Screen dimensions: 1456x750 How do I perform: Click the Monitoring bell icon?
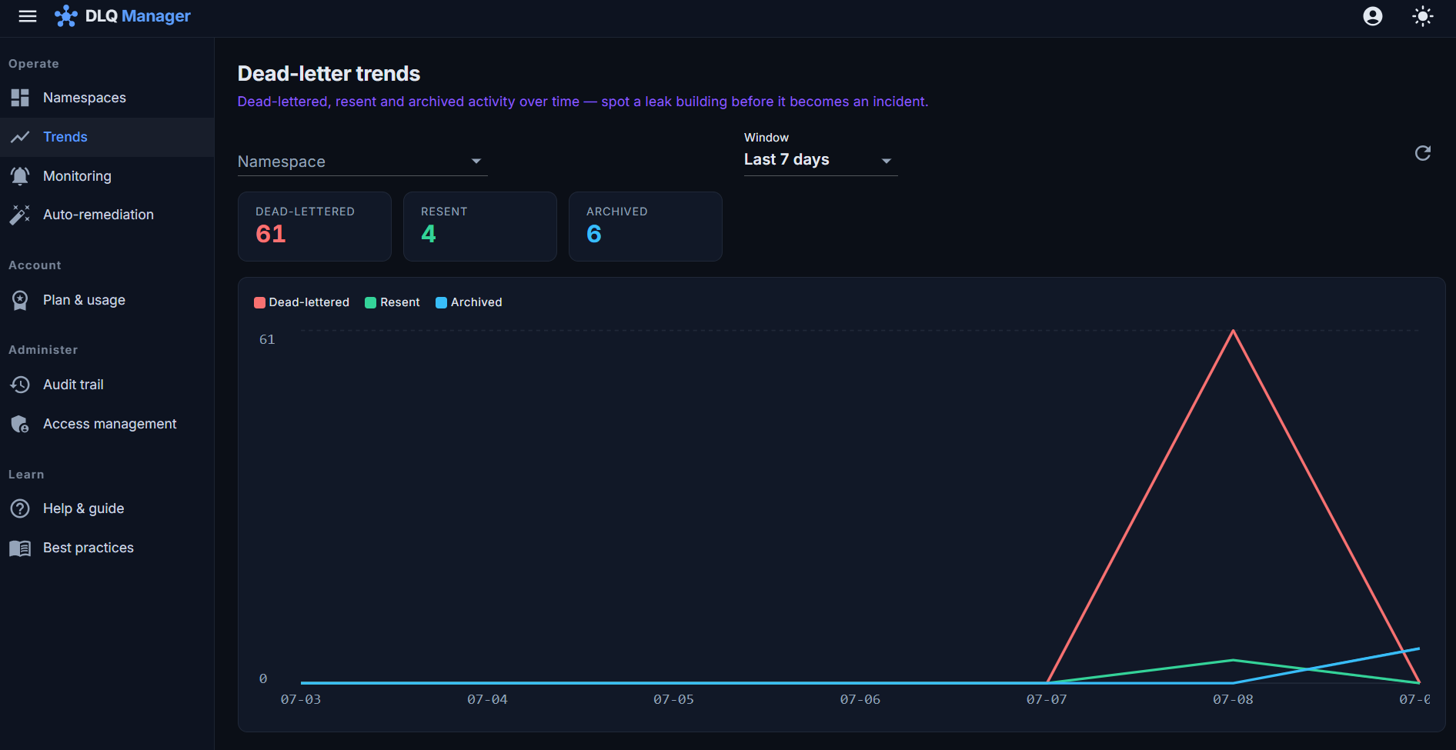coord(20,176)
